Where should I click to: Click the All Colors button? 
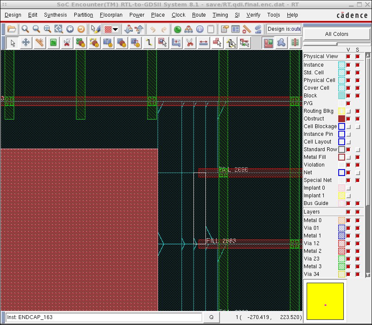point(337,34)
